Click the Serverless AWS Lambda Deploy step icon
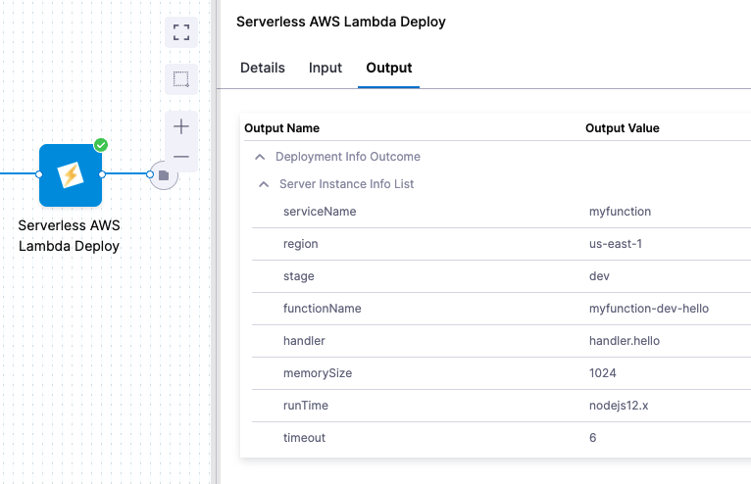Viewport: 751px width, 484px height. point(71,175)
